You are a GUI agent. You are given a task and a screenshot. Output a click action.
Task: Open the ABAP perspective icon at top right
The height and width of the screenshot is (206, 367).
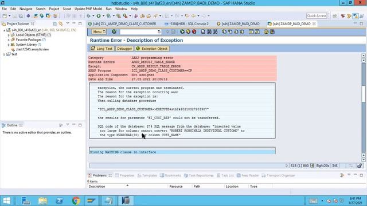coord(356,16)
